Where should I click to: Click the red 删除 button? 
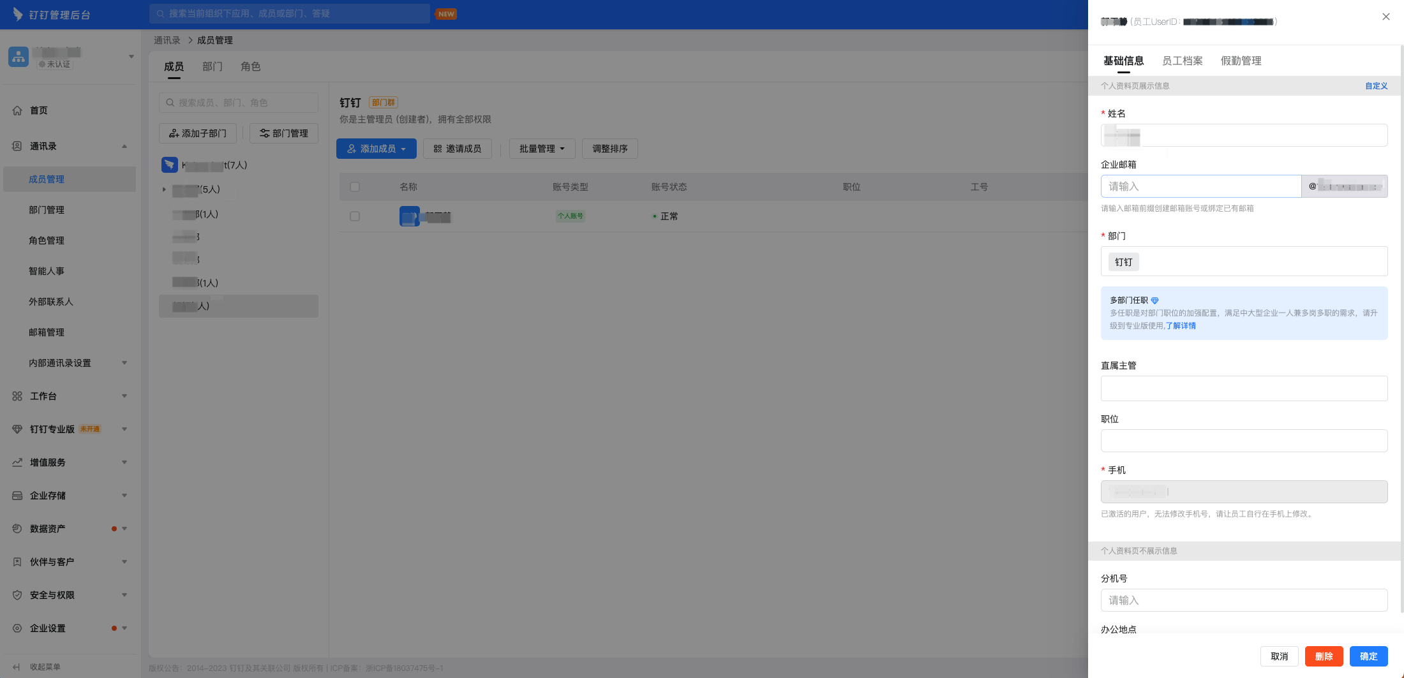pos(1324,656)
